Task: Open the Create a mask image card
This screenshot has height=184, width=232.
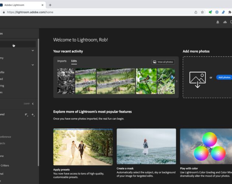Action: (146, 146)
